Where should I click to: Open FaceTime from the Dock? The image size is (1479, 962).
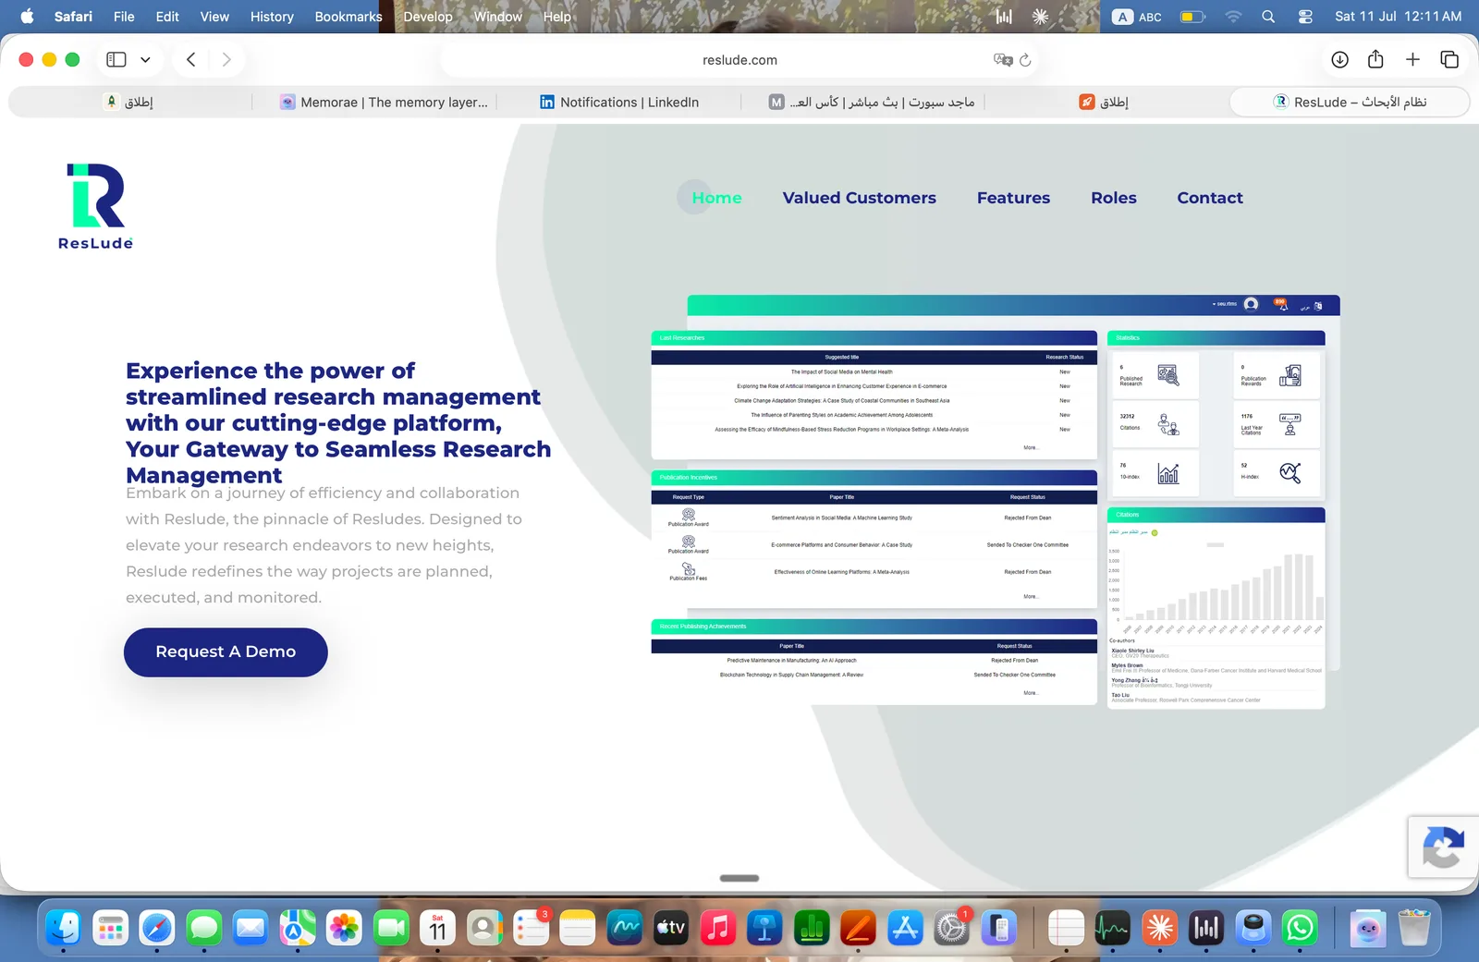[391, 927]
